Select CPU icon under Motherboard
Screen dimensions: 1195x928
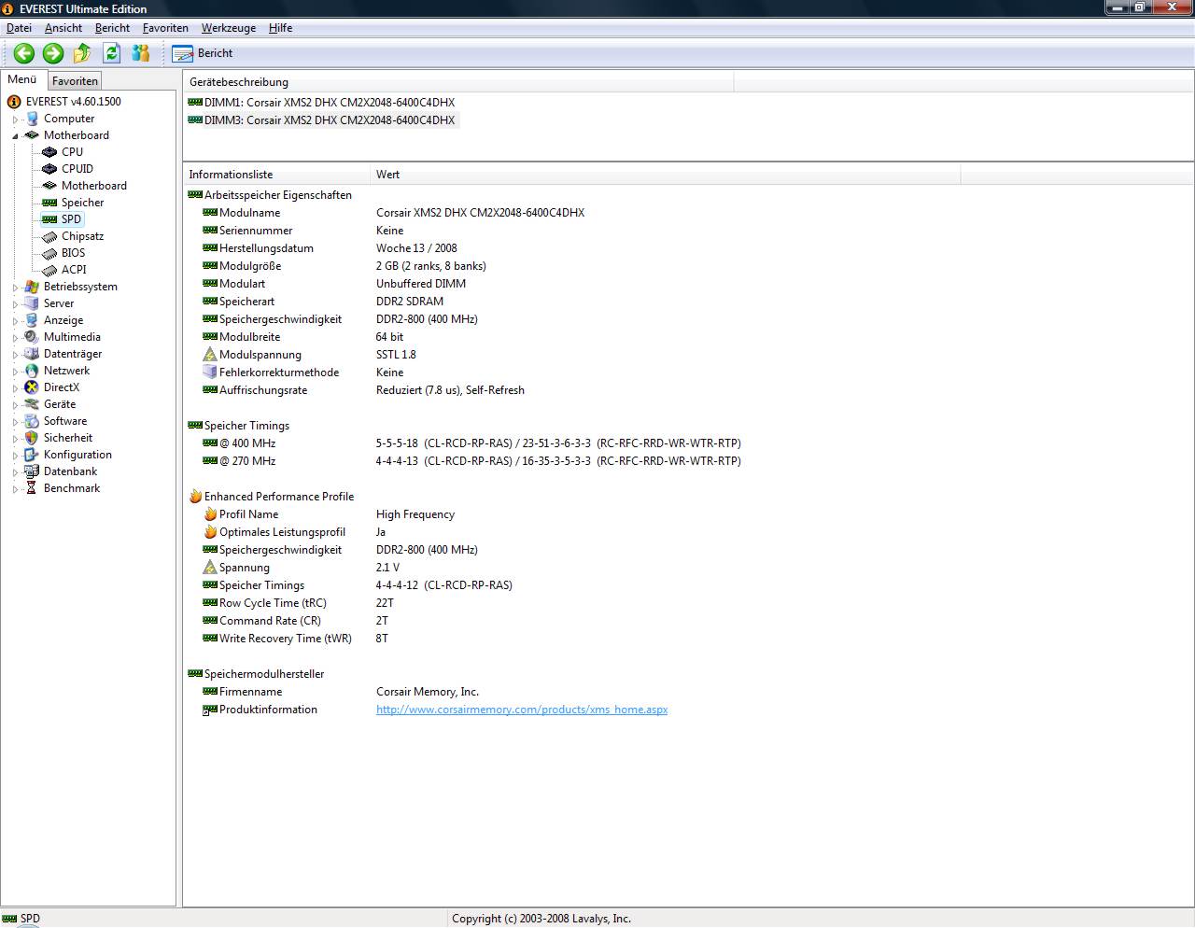point(49,152)
